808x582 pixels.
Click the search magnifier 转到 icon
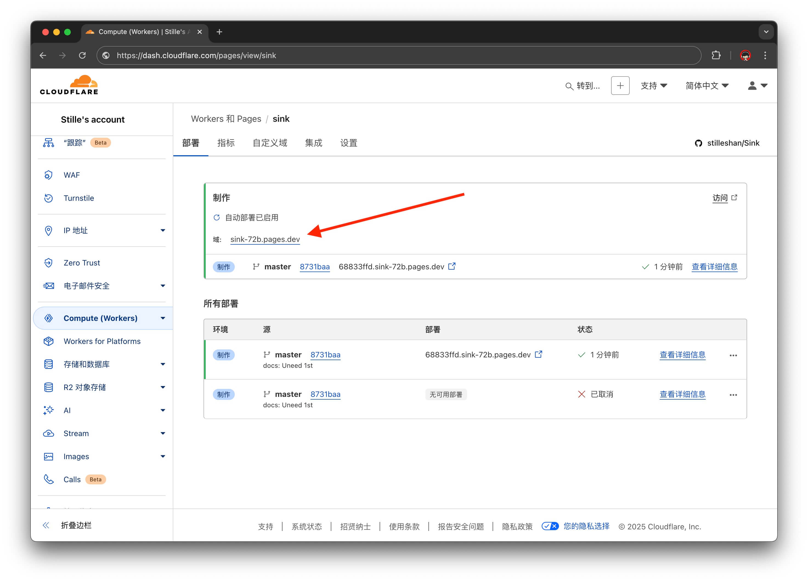[x=569, y=86]
